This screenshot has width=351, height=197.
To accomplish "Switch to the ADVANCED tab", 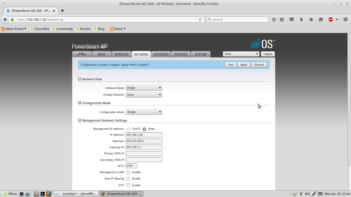I will (161, 54).
